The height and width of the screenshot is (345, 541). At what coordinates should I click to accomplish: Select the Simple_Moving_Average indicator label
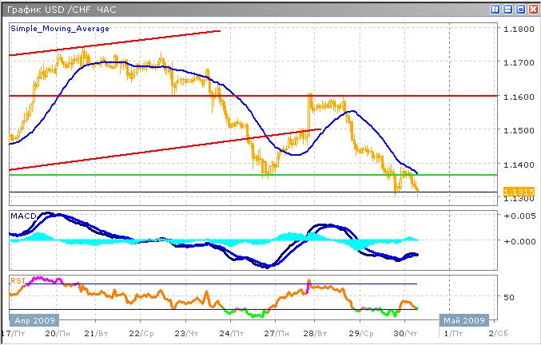[x=60, y=28]
